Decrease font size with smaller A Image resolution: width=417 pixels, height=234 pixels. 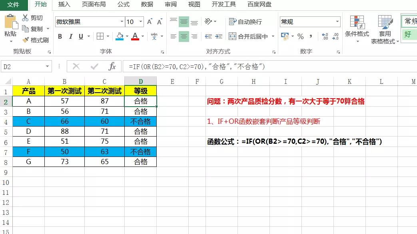click(160, 22)
